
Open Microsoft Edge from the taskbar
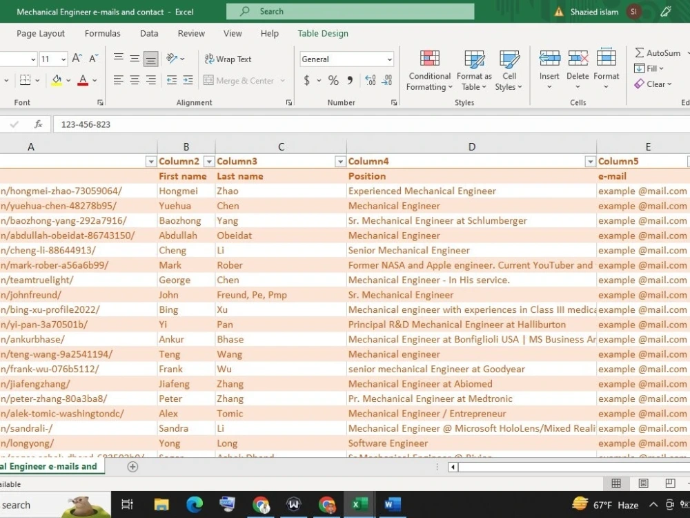(x=194, y=504)
